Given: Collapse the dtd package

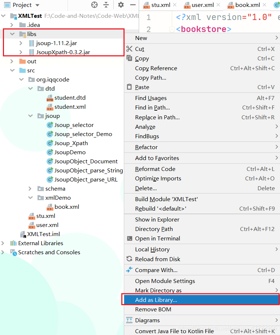Looking at the screenshot, I should [x=31, y=88].
